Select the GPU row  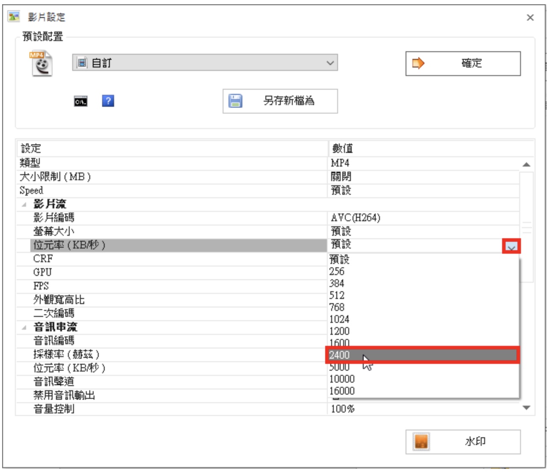pos(172,272)
